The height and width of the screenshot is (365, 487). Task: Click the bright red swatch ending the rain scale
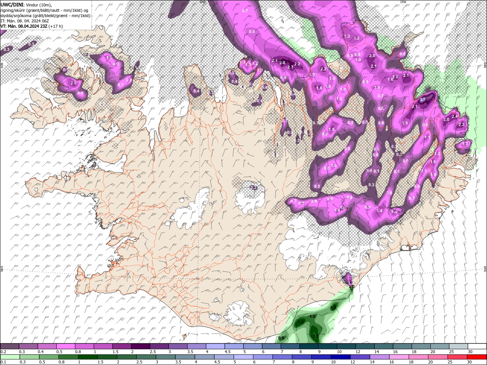[477, 357]
